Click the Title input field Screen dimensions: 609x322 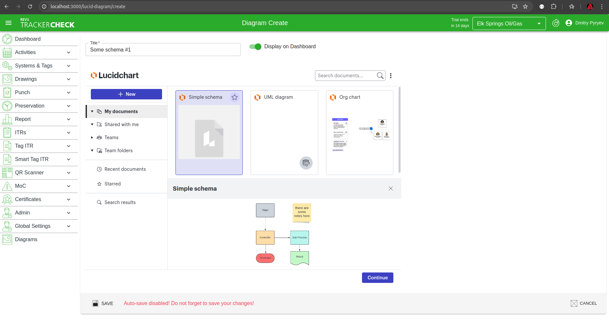[x=163, y=50]
